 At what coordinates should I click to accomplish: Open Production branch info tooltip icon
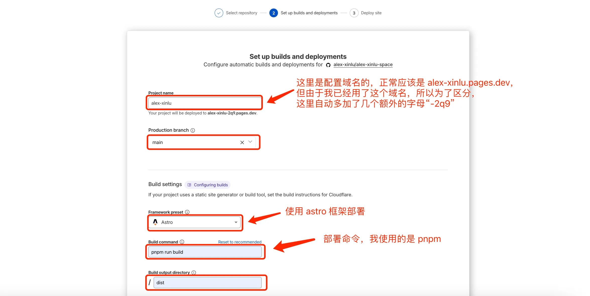[x=193, y=130]
